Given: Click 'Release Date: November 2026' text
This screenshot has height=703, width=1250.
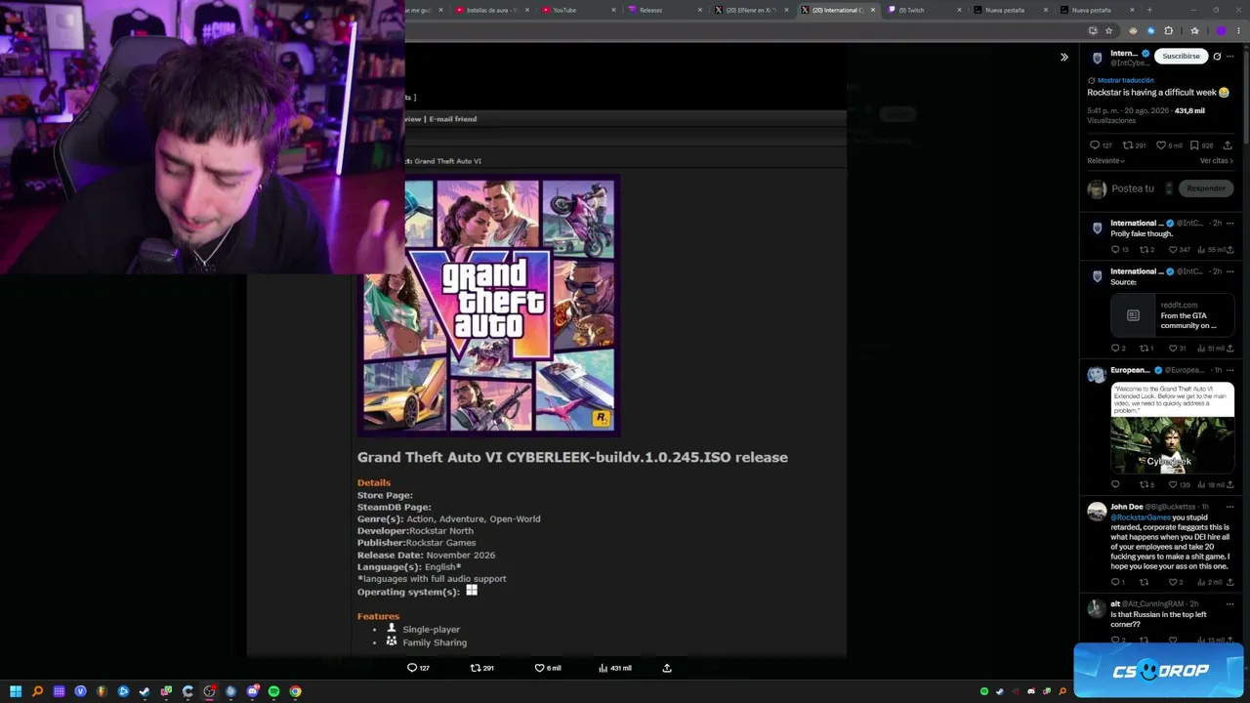Looking at the screenshot, I should 426,555.
